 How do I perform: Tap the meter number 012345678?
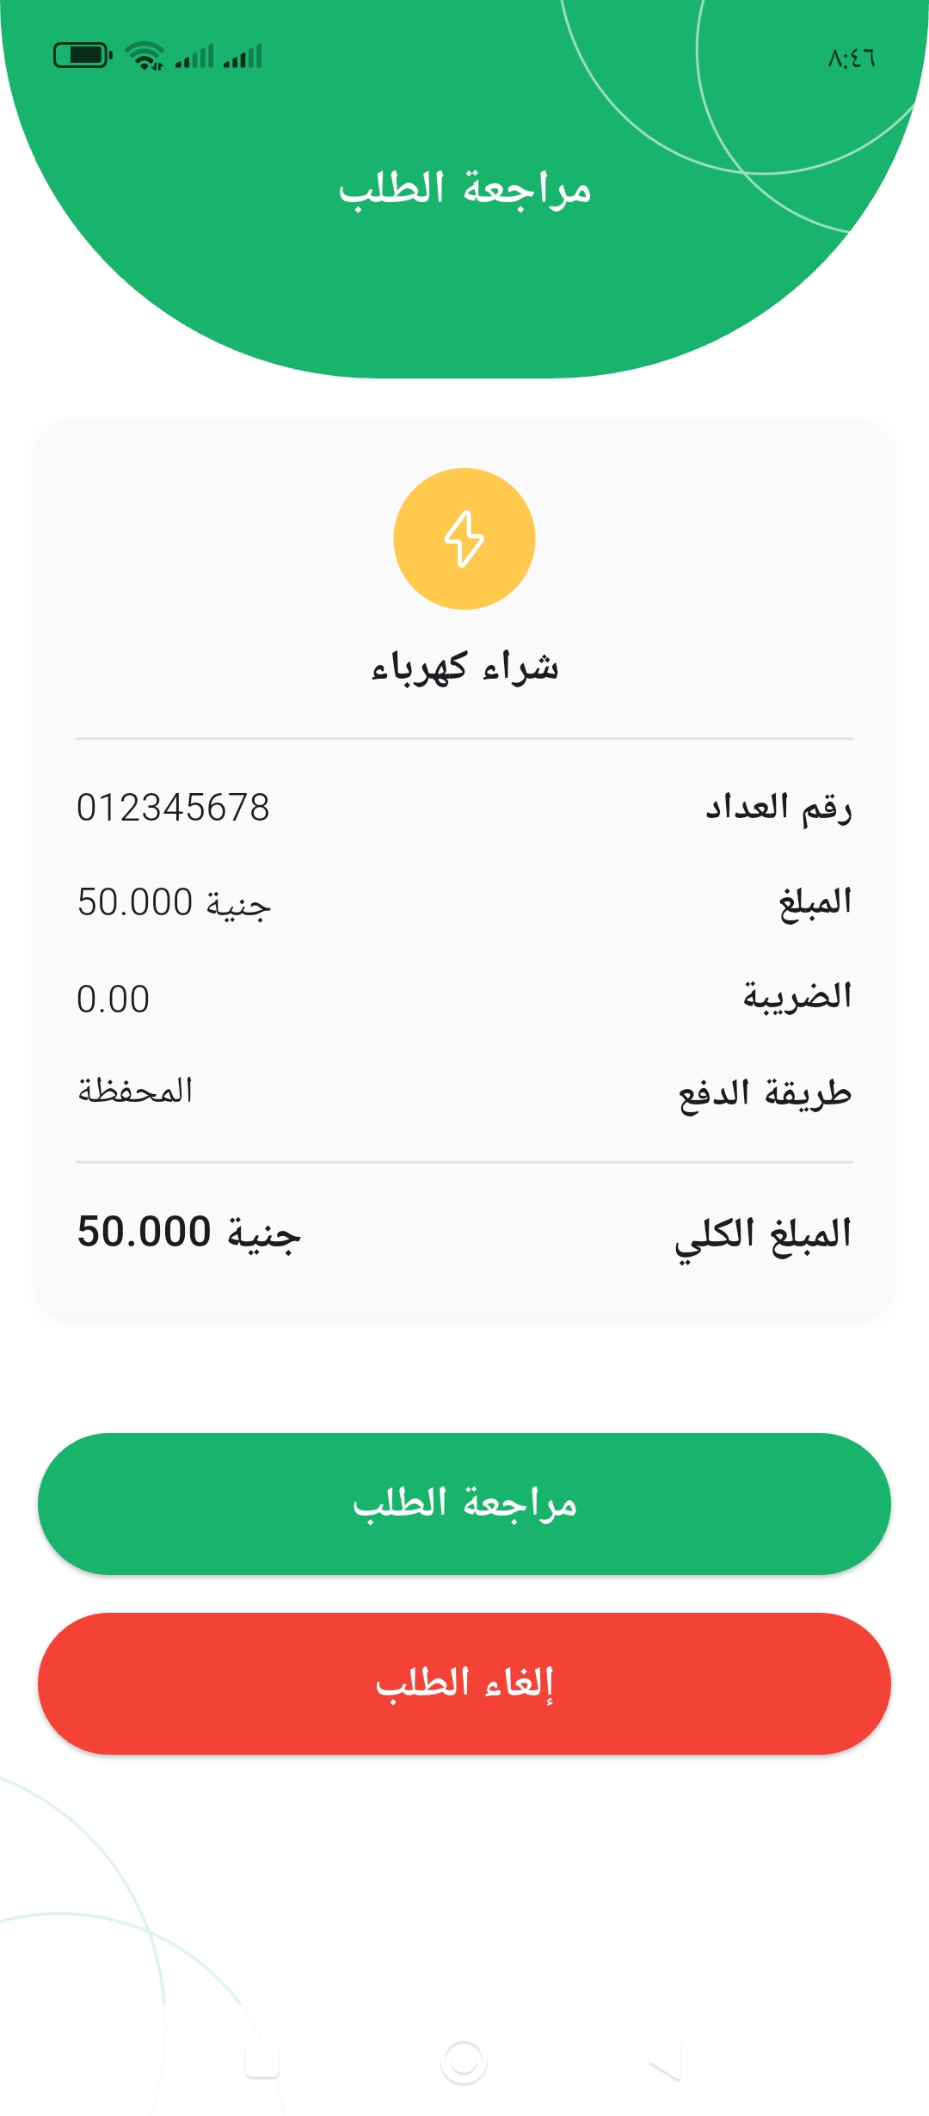coord(173,808)
